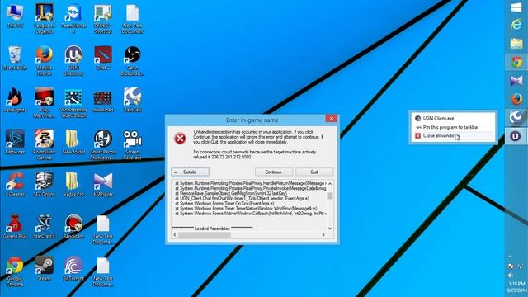This screenshot has width=528, height=297.
Task: Launch the Dota 2 desktop shortcut
Action: click(102, 59)
